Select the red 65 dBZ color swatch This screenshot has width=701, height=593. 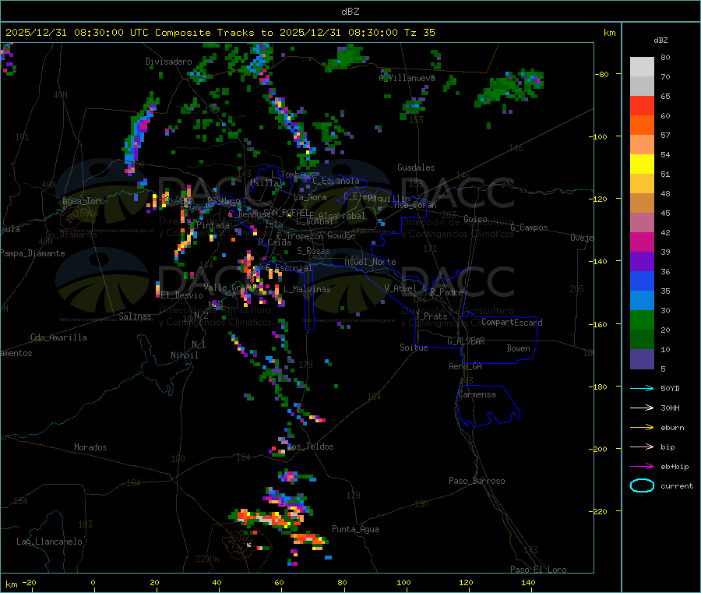(642, 105)
